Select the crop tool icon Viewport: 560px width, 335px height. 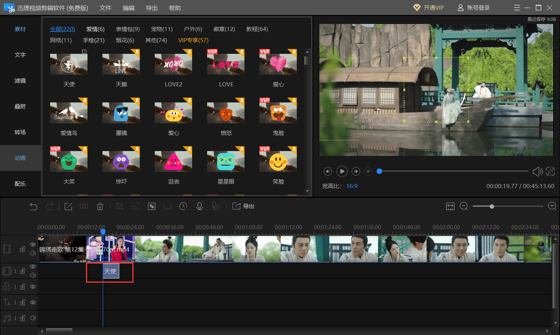pos(120,206)
